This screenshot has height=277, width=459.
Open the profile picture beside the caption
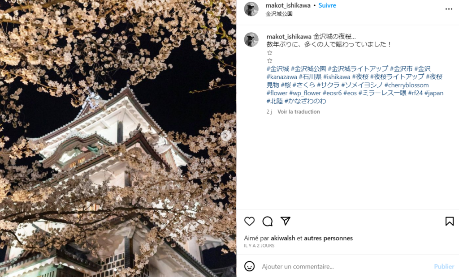pyautogui.click(x=251, y=39)
